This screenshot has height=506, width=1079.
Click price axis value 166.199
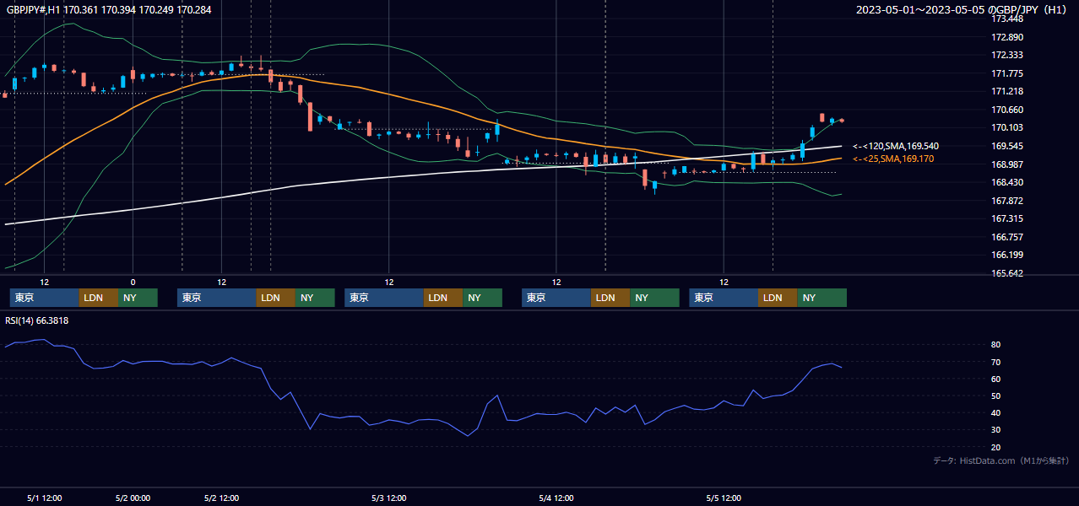pos(1007,255)
